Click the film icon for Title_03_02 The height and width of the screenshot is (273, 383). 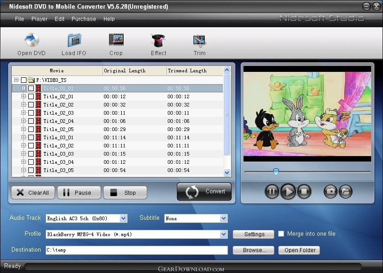pos(38,146)
